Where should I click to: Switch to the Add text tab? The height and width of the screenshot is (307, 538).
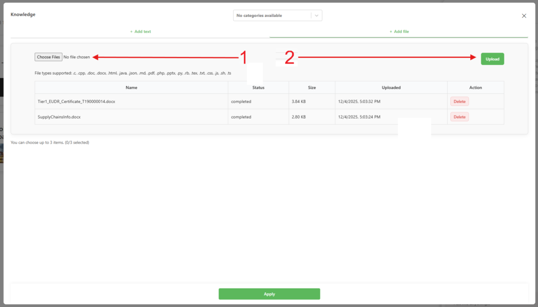[140, 31]
